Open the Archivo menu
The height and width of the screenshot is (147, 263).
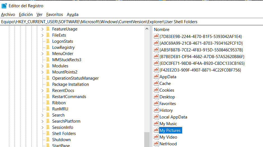tap(8, 15)
